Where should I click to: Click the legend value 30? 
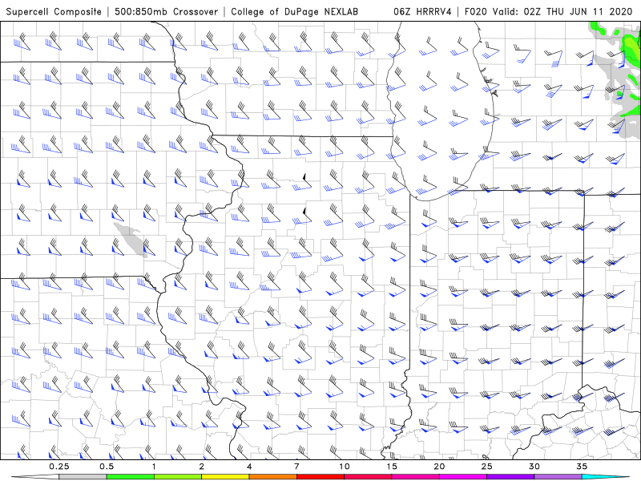click(534, 467)
